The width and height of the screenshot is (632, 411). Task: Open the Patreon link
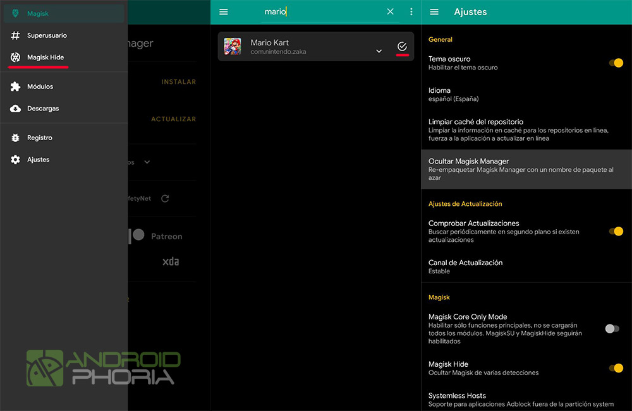(155, 236)
